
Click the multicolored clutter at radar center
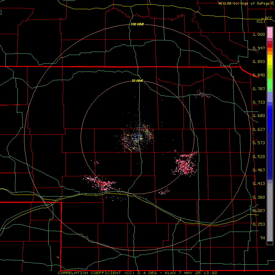point(138,138)
